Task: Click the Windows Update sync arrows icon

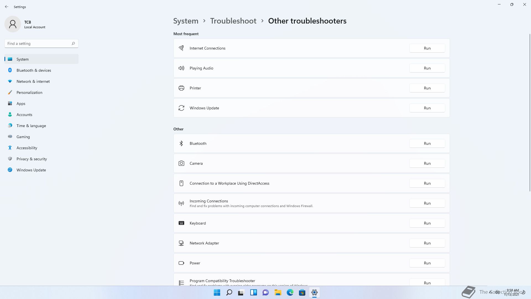Action: point(181,108)
